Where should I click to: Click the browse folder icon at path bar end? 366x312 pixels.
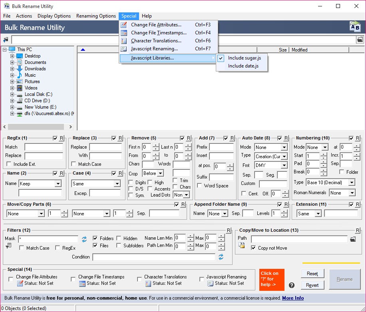tap(360, 40)
